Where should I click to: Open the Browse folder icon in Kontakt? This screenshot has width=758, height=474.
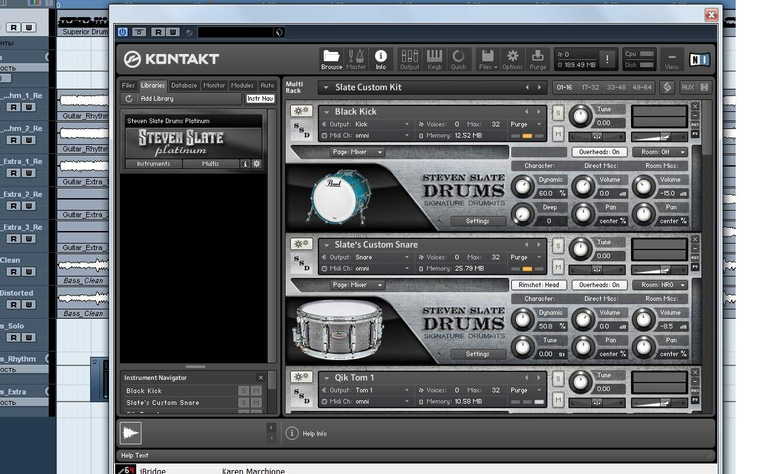pos(331,59)
